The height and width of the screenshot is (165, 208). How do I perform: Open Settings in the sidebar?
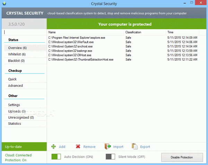25,105
